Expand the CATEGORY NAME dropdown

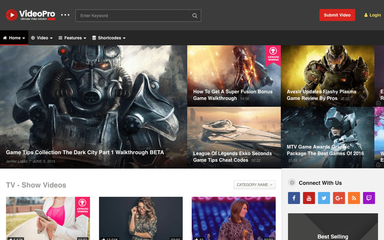point(255,185)
